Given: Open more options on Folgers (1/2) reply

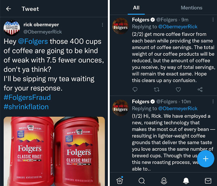Looking at the screenshot, I should (213, 102).
